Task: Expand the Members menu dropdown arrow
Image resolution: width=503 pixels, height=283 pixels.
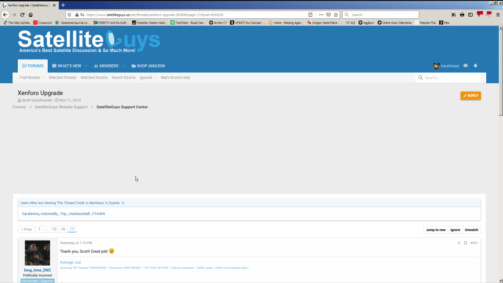Action: tap(123, 66)
